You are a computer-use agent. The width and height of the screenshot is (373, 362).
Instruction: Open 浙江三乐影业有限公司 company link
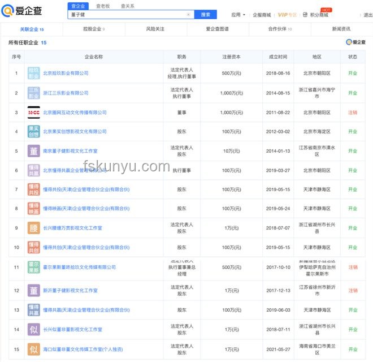point(66,93)
